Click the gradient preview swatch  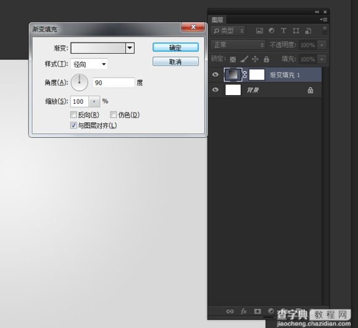point(98,48)
